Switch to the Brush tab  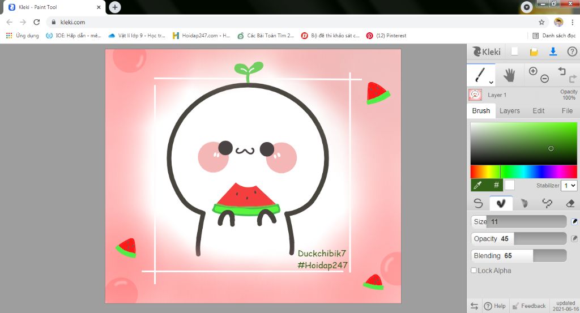(x=481, y=111)
